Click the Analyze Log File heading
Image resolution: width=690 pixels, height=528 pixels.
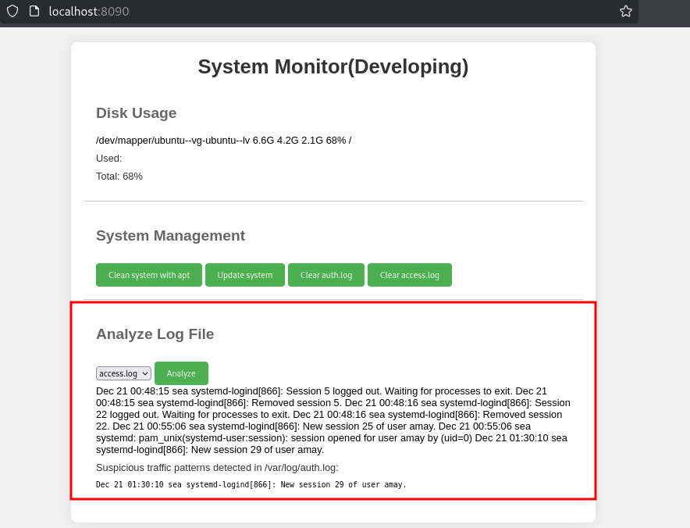155,334
